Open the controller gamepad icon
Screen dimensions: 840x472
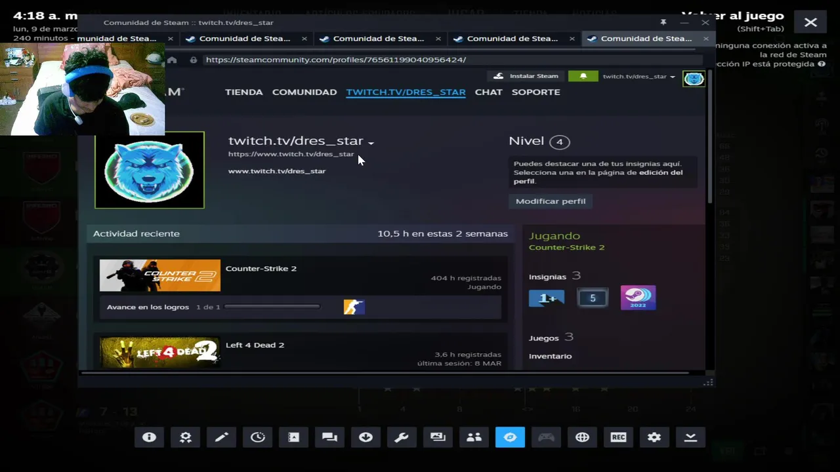coord(546,437)
